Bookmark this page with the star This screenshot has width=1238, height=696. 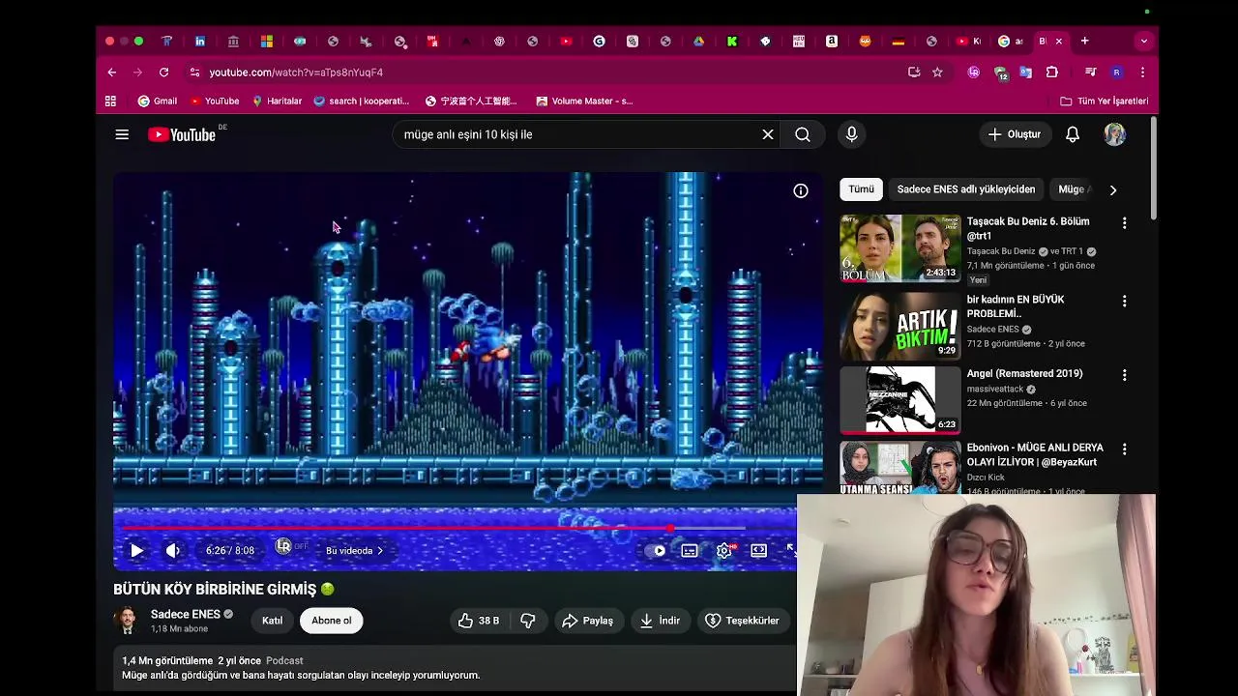coord(937,72)
